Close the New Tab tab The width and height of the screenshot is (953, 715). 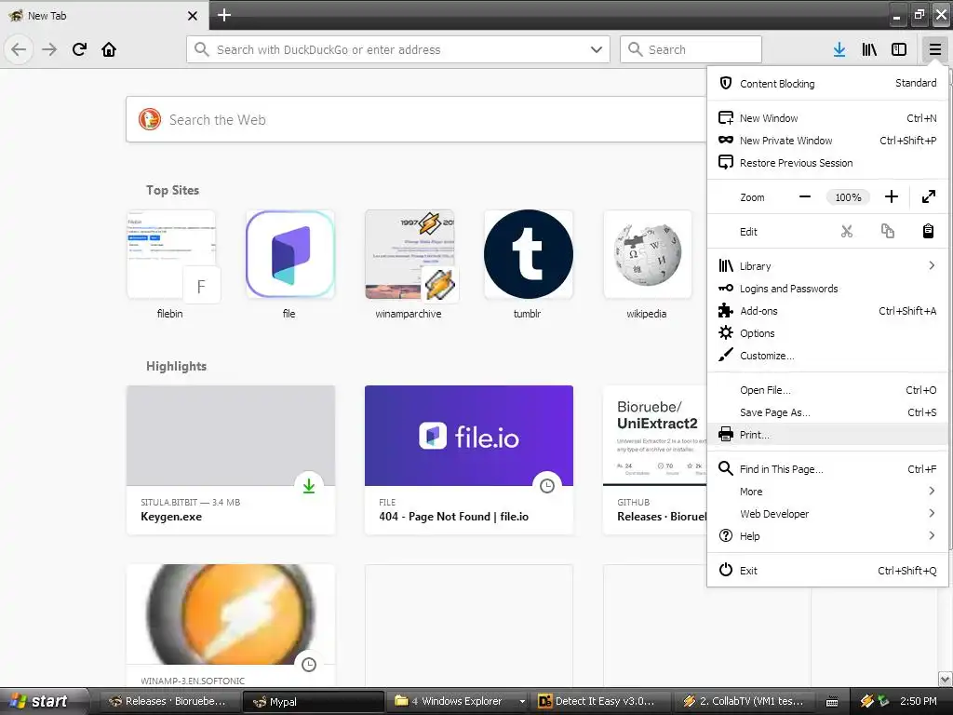pos(193,16)
